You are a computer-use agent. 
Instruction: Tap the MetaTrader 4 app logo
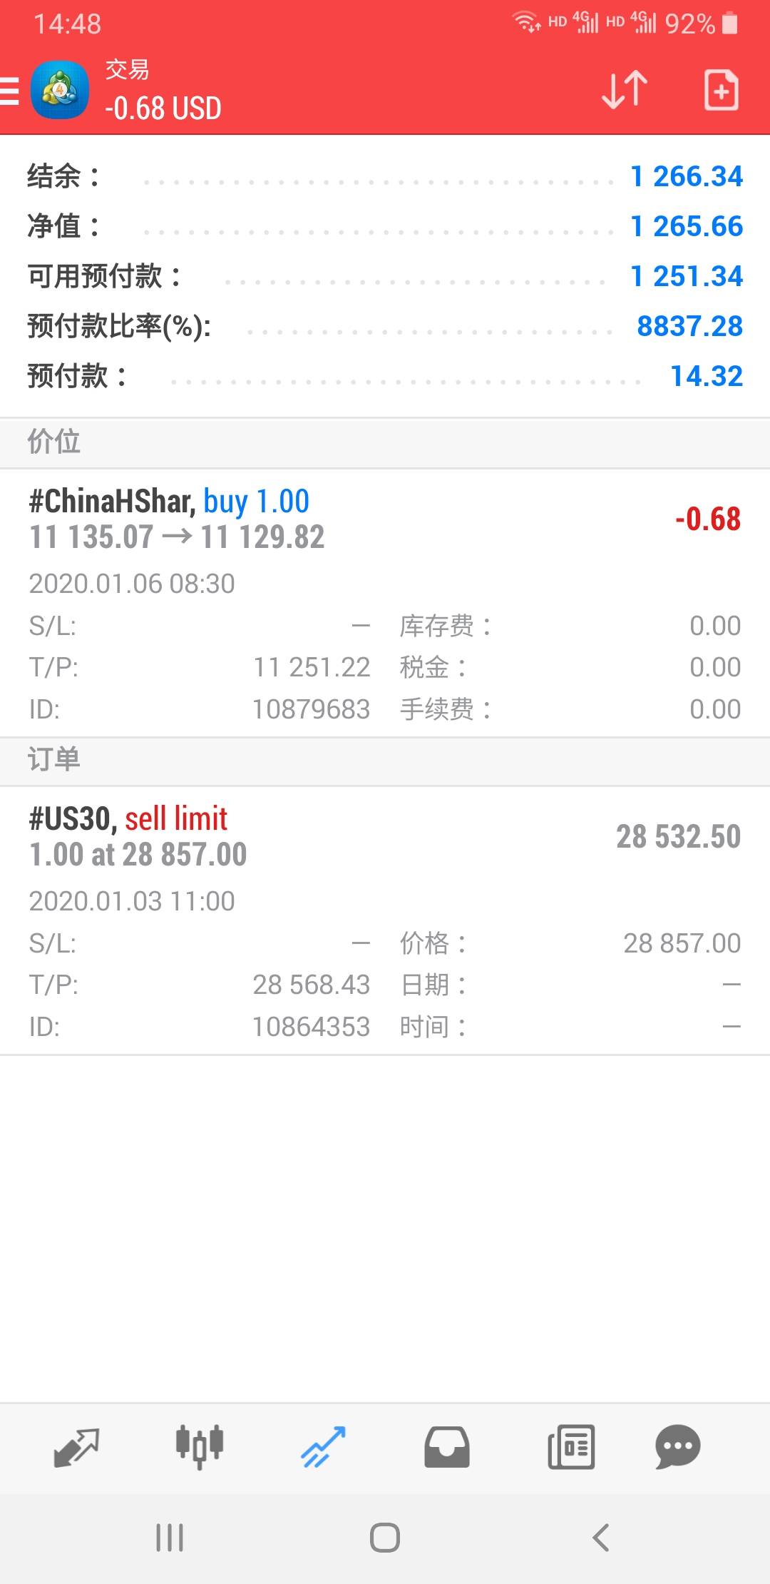[60, 91]
